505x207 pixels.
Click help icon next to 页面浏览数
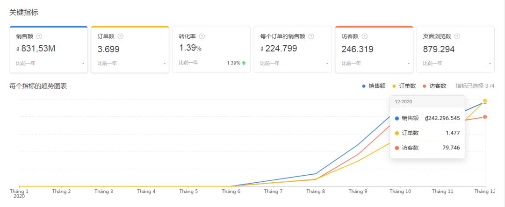[x=457, y=36]
